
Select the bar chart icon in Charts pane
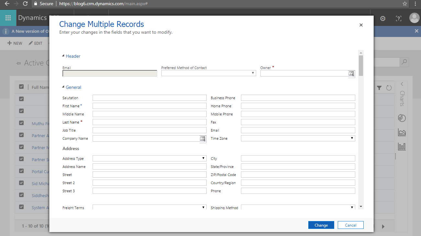coord(402,146)
